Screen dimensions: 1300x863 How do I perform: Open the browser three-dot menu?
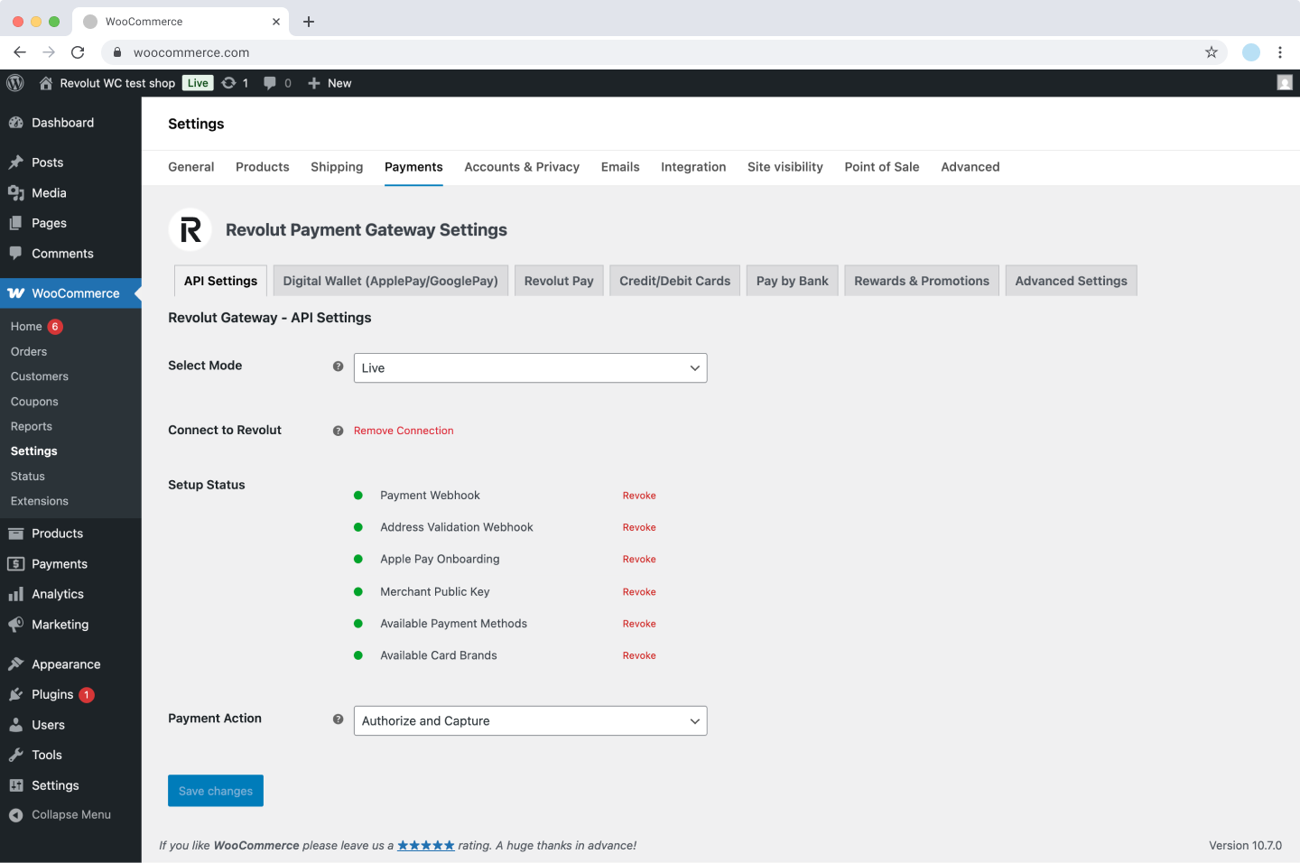pos(1280,52)
